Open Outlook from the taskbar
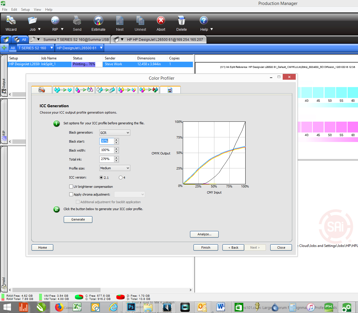The image size is (358, 313). pyautogui.click(x=202, y=307)
